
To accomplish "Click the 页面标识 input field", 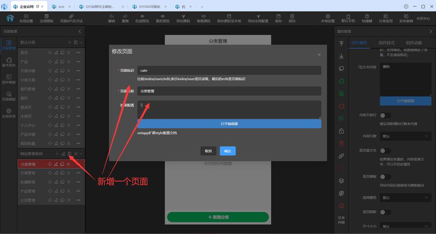I will [229, 70].
